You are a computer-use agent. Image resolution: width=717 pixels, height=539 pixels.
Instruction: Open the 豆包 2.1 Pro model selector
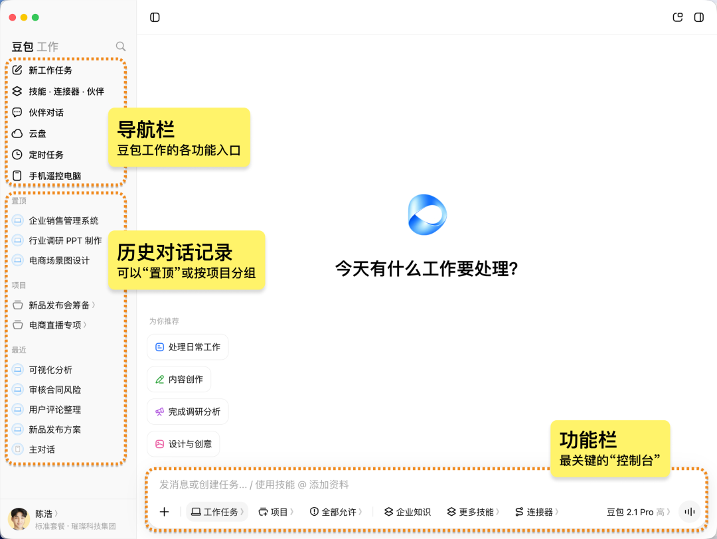639,512
